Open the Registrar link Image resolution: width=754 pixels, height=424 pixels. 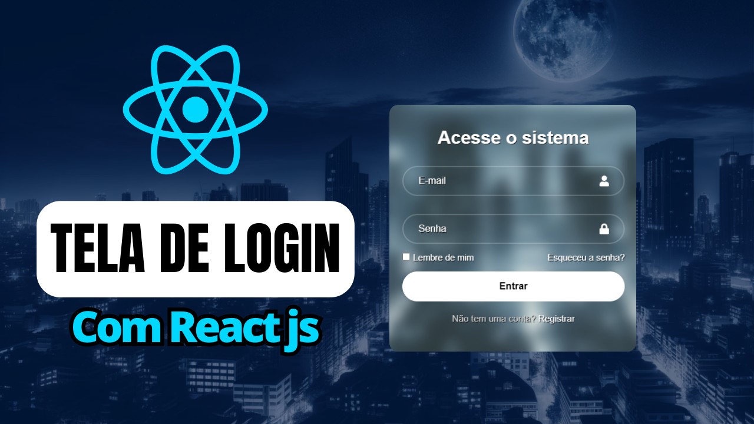click(557, 319)
